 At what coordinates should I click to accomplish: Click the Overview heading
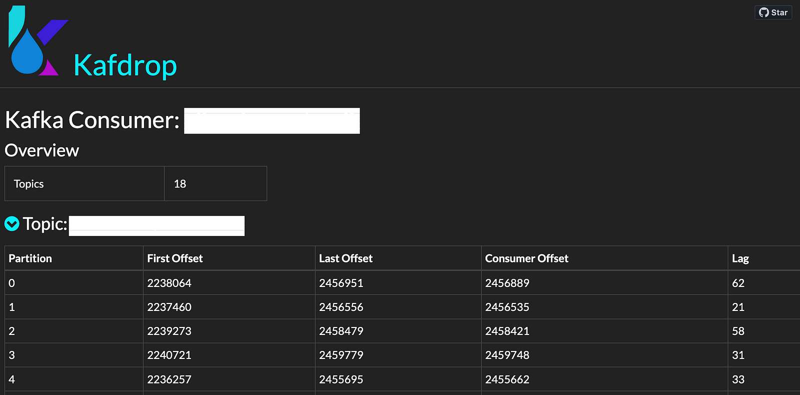pyautogui.click(x=42, y=150)
